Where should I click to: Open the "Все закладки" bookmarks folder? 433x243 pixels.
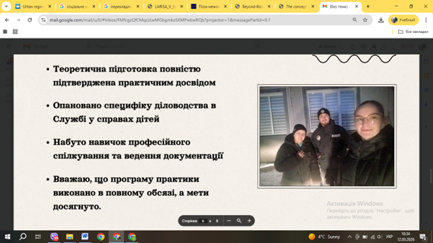(413, 32)
